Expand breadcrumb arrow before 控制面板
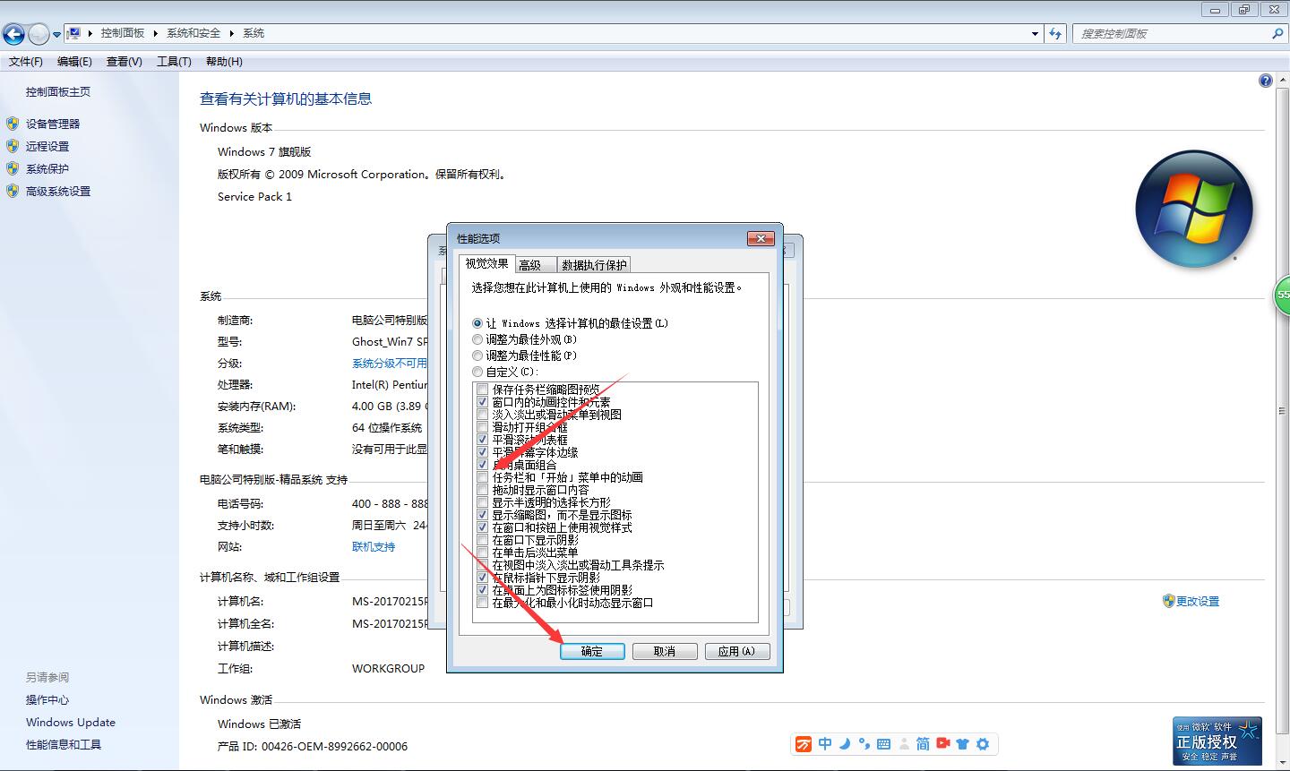This screenshot has height=771, width=1290. (90, 33)
